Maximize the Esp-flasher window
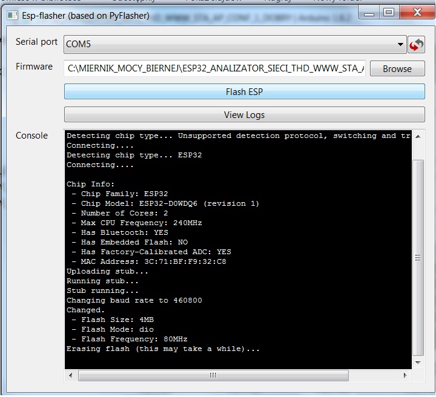 coord(389,12)
